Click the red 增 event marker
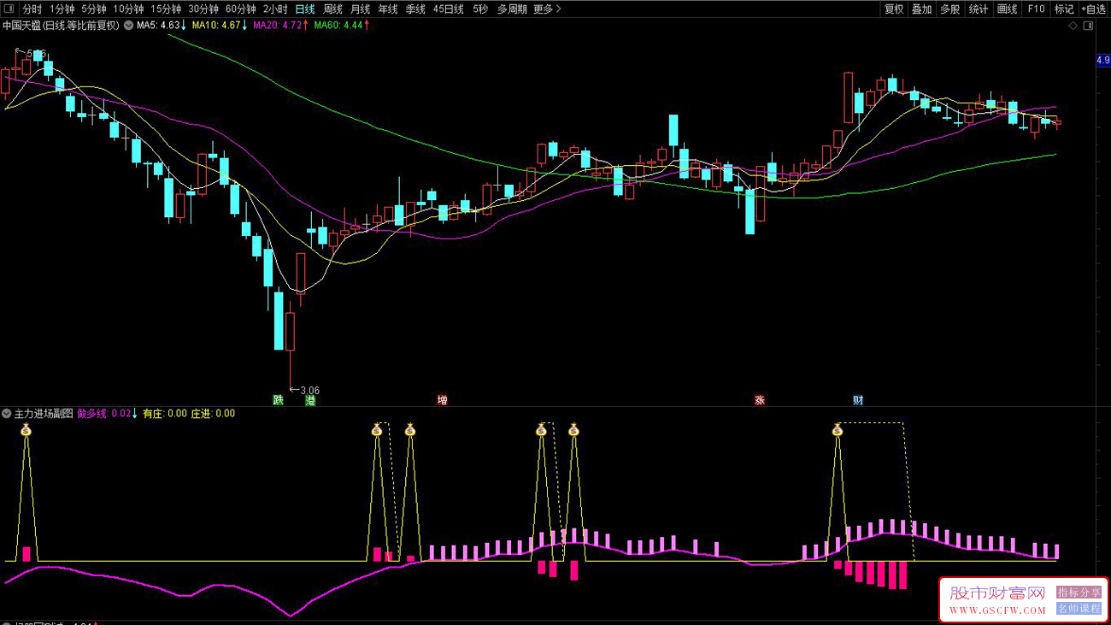This screenshot has height=625, width=1111. point(442,400)
